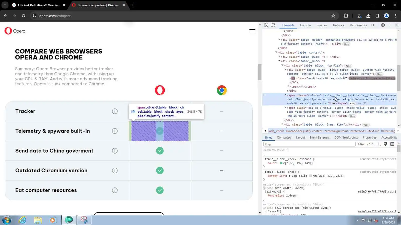The width and height of the screenshot is (401, 225).
Task: Close the Browser comparison tab
Action: click(124, 5)
